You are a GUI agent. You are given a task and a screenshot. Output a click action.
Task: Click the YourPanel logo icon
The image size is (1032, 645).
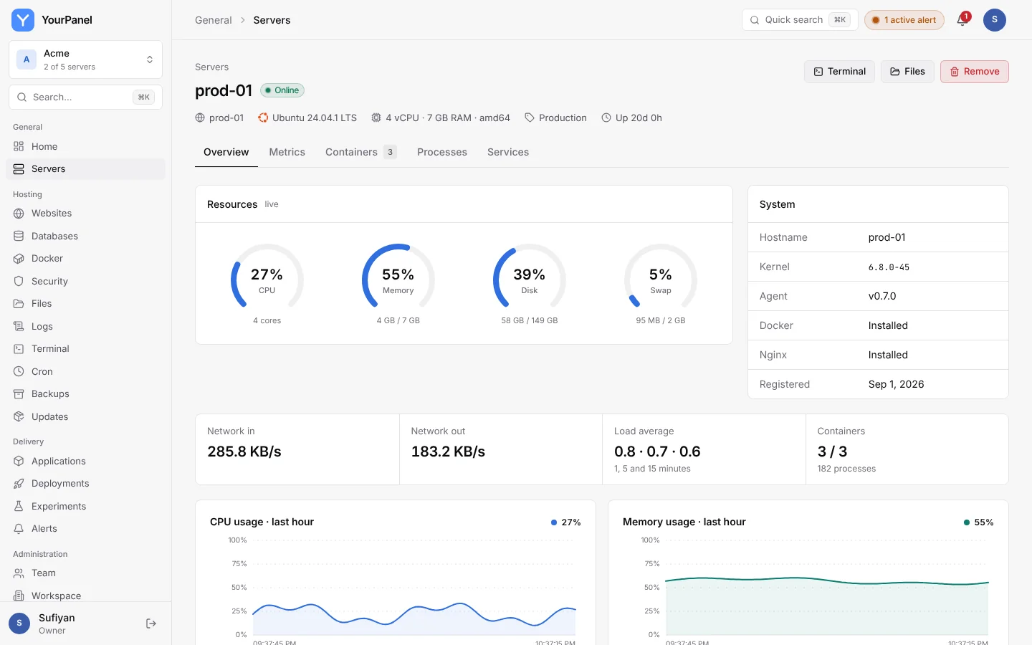click(23, 20)
